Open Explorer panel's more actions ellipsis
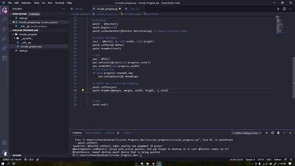Screen dimensions: 295x166 coord(64,9)
